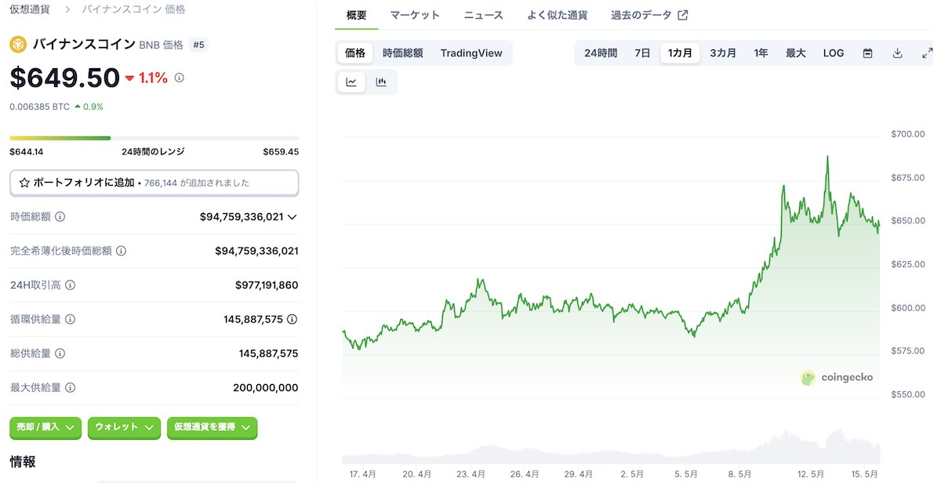The height and width of the screenshot is (483, 941).
Task: Click the $649.50 price value
Action: (64, 78)
